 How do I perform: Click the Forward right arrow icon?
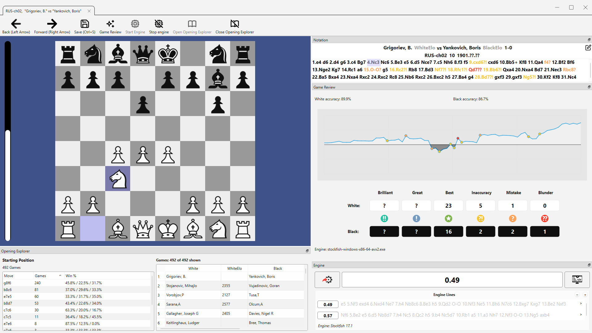(52, 24)
